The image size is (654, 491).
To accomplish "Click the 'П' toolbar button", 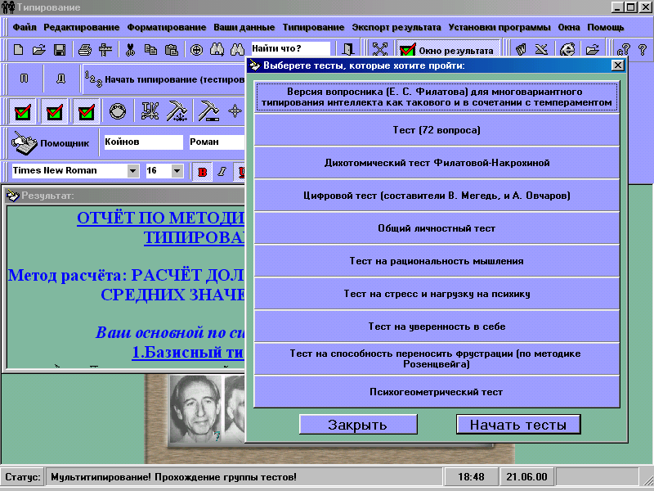I will tap(25, 79).
